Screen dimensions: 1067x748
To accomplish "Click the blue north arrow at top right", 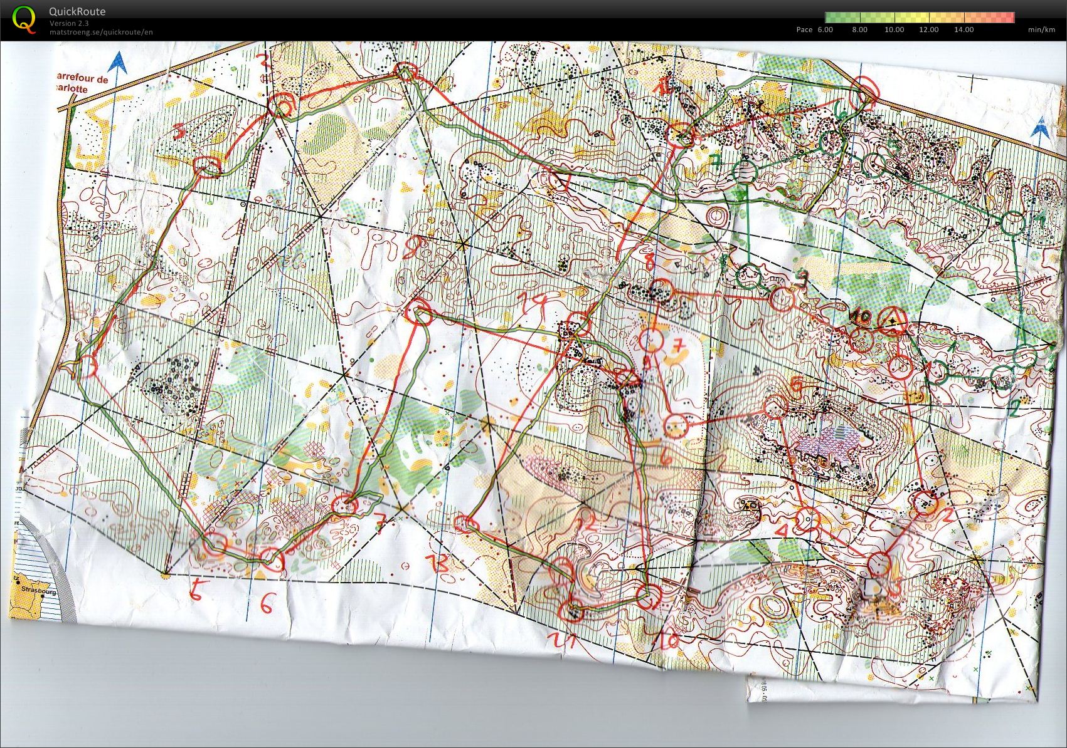I will pos(1041,127).
